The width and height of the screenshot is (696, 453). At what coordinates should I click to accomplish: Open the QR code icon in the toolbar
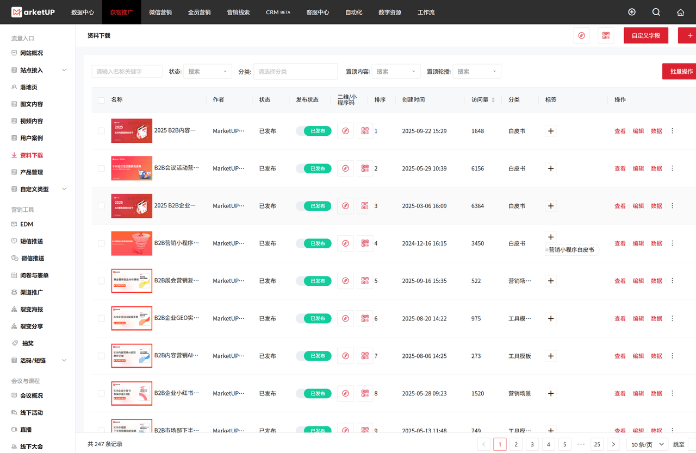tap(606, 35)
